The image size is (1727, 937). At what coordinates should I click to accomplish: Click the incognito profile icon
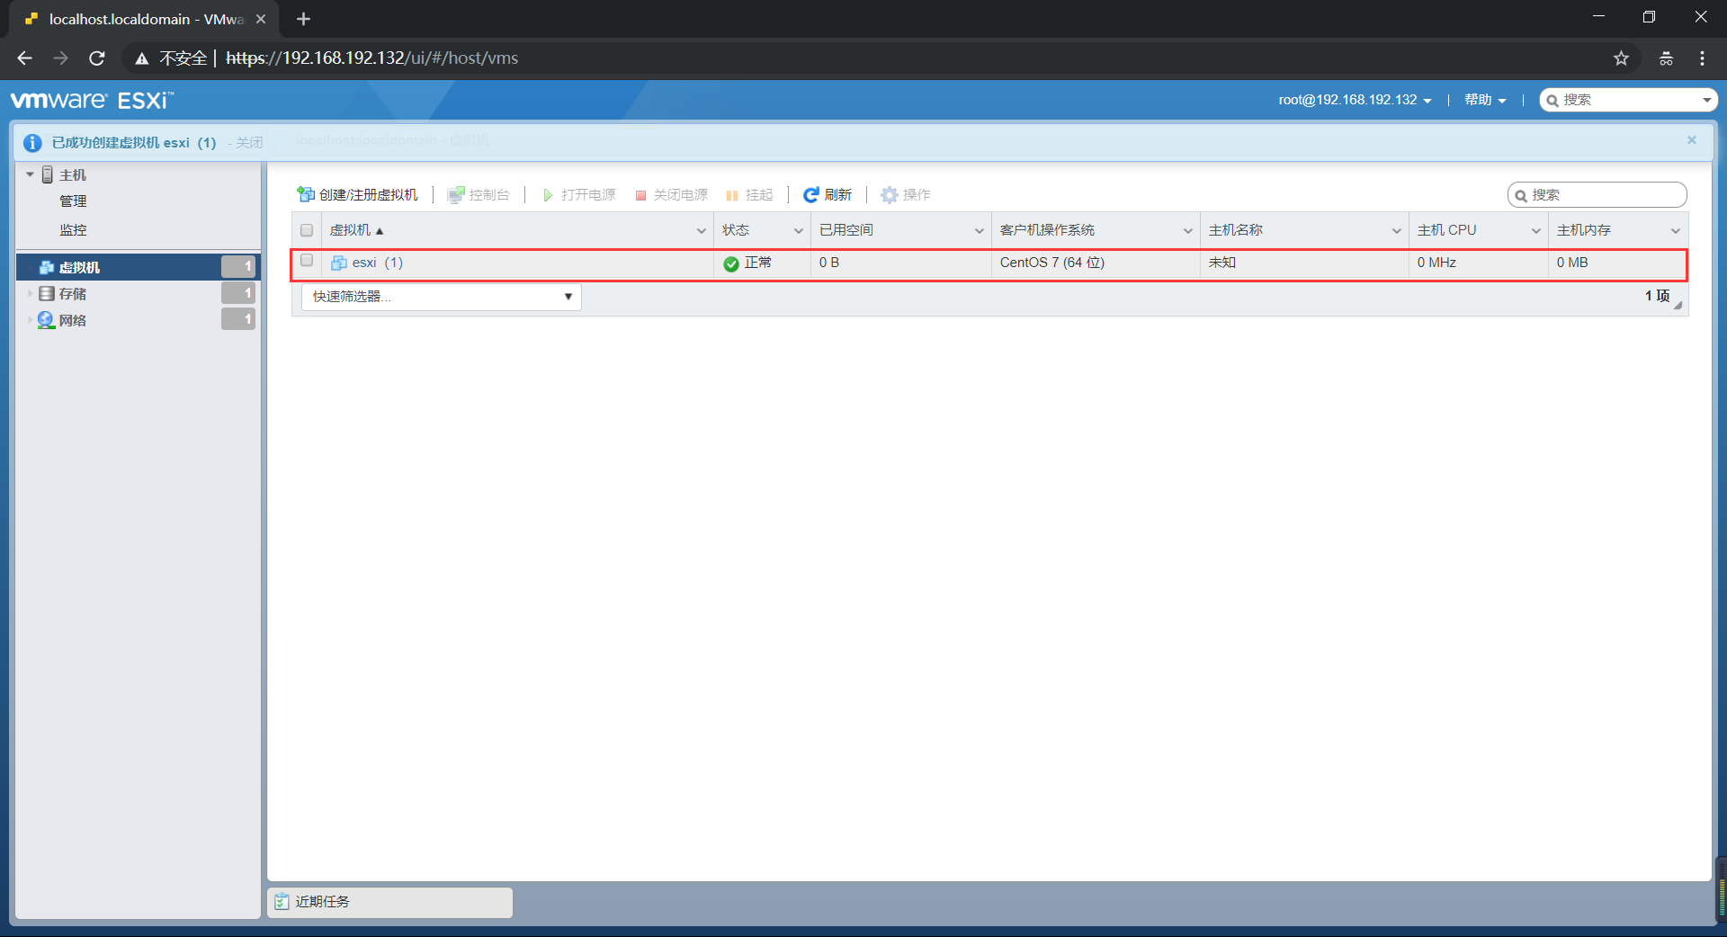click(1666, 58)
